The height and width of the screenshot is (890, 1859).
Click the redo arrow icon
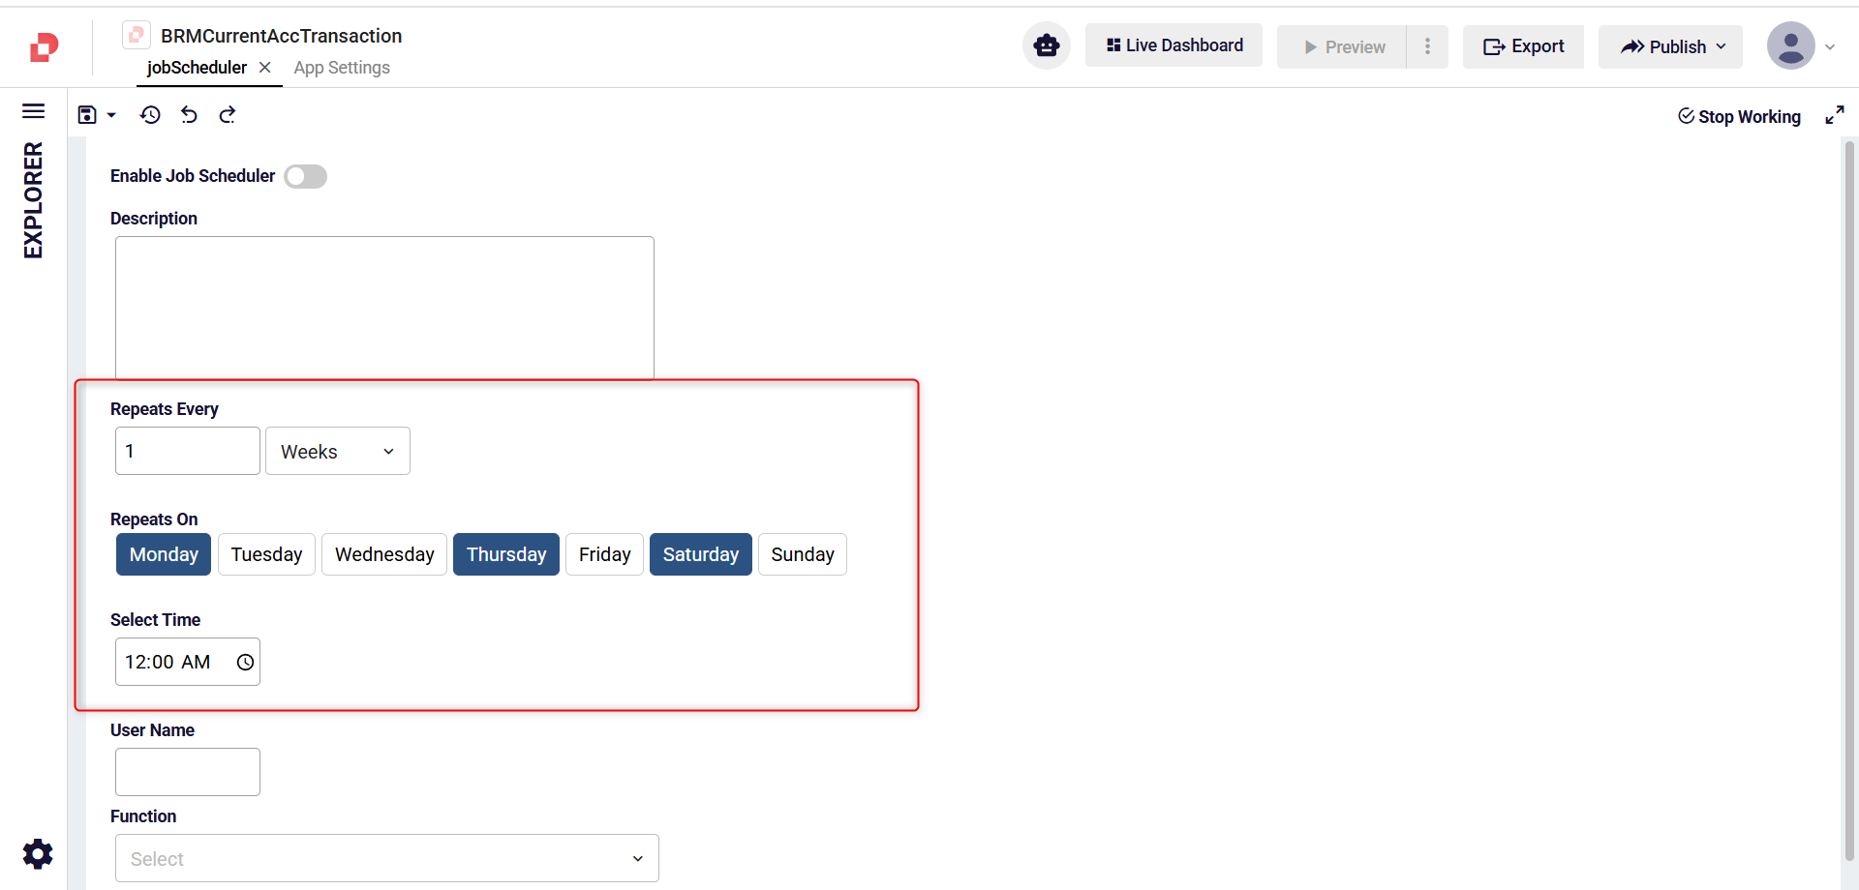coord(228,115)
